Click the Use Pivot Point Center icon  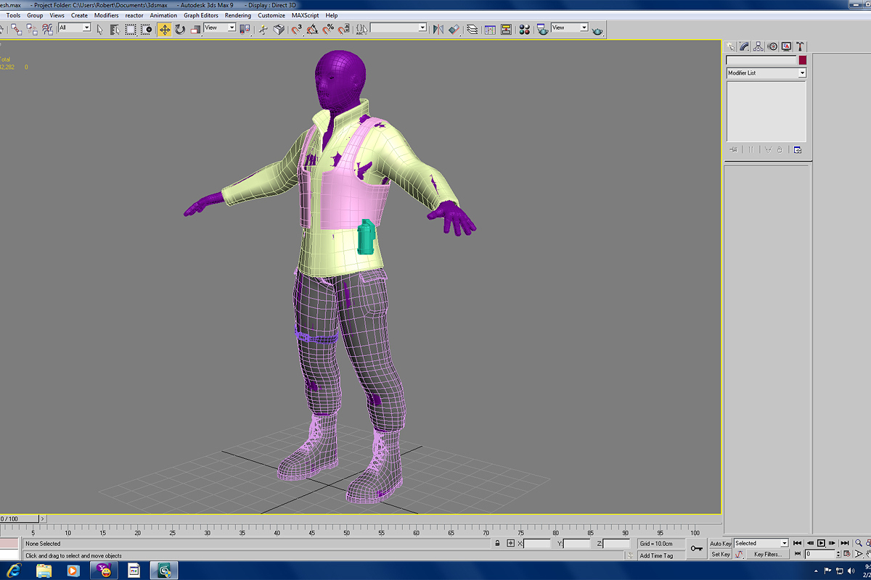[x=245, y=29]
